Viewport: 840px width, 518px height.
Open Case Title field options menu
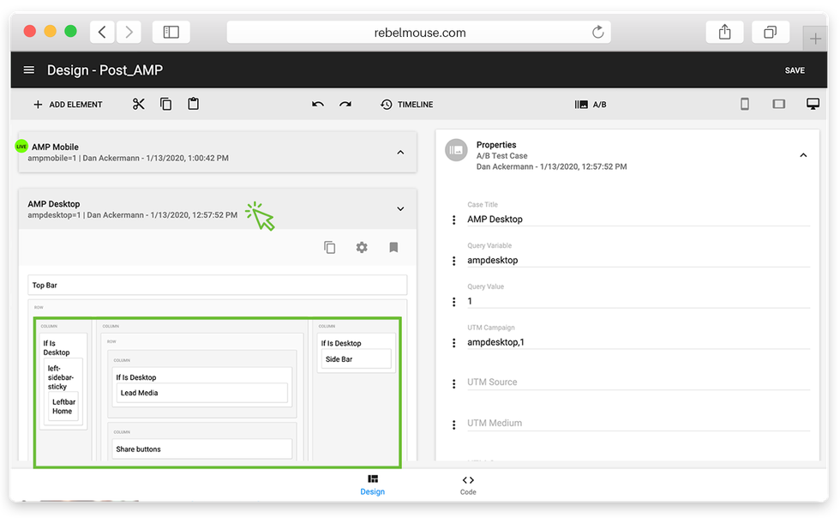(453, 219)
